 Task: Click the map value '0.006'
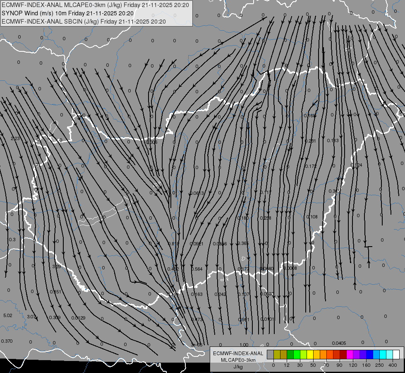(152, 142)
